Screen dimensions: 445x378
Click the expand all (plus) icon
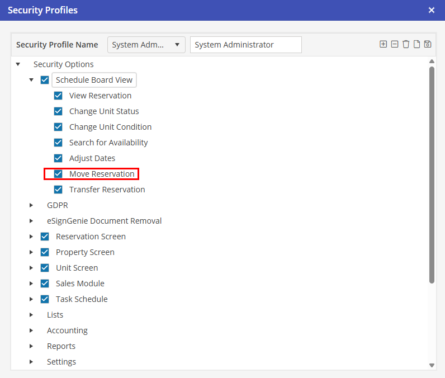click(x=383, y=44)
